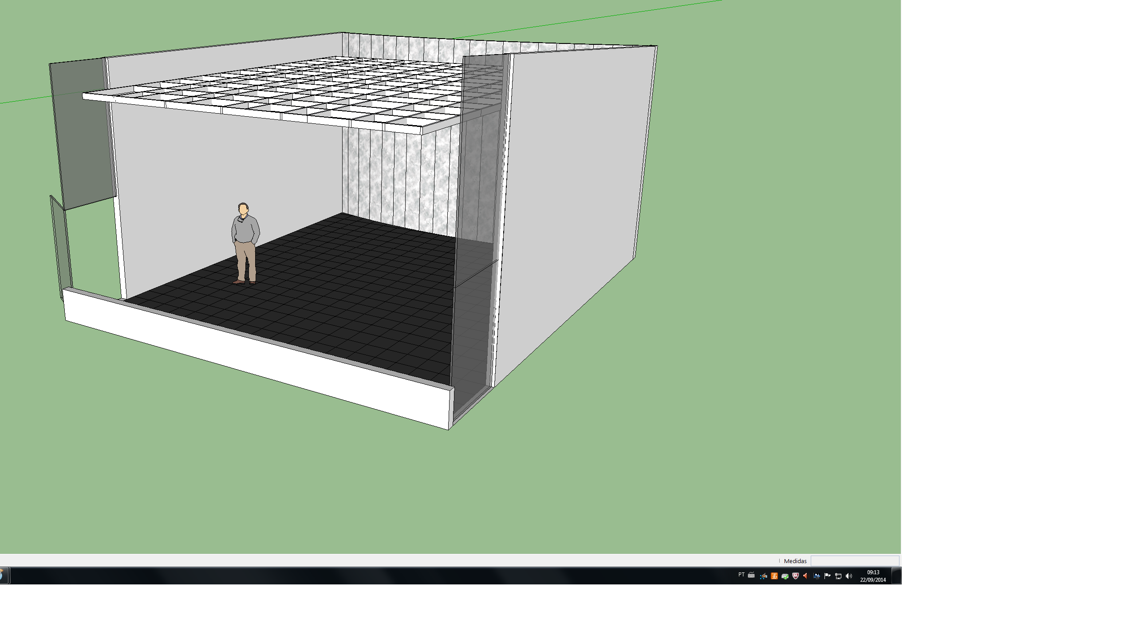Viewport: 1136px width, 639px height.
Task: Click the pen tablet tray icon
Action: tap(763, 576)
